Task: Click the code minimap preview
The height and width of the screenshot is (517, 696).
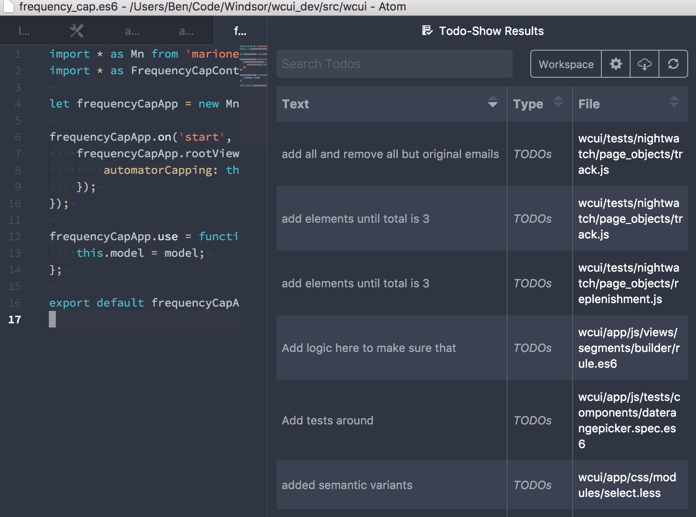Action: pyautogui.click(x=253, y=65)
